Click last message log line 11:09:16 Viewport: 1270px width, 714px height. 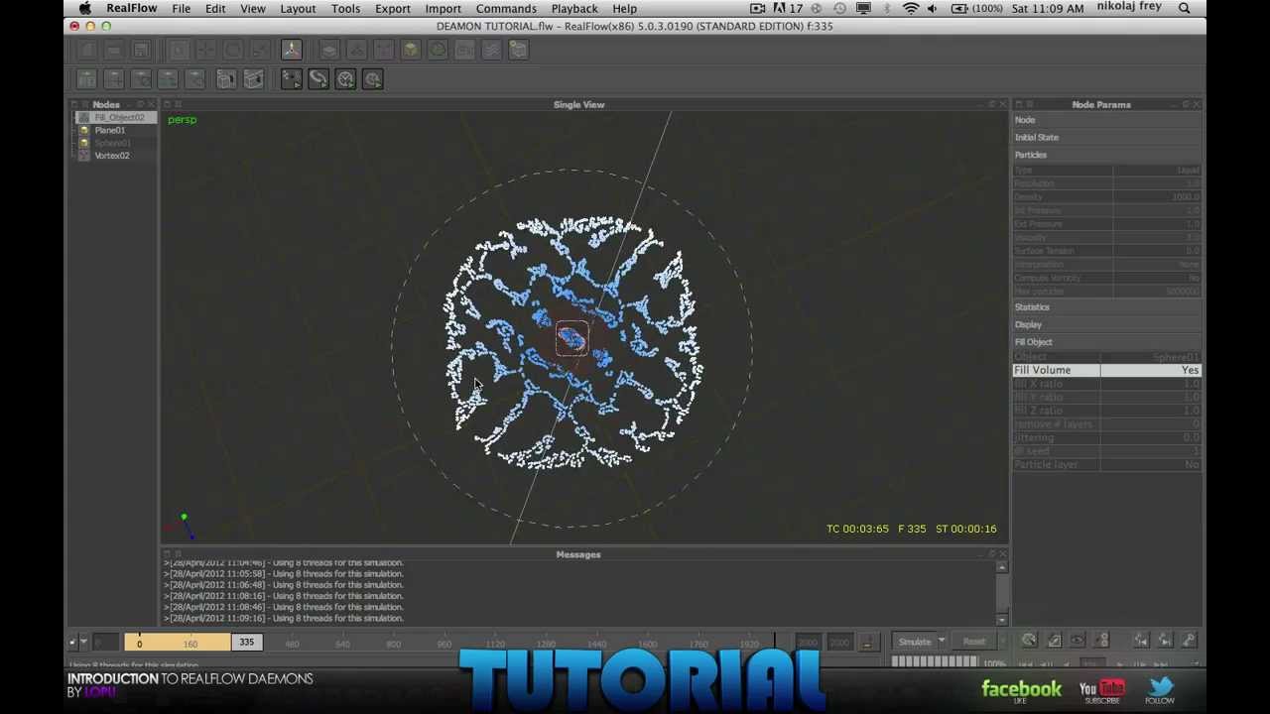tap(284, 618)
